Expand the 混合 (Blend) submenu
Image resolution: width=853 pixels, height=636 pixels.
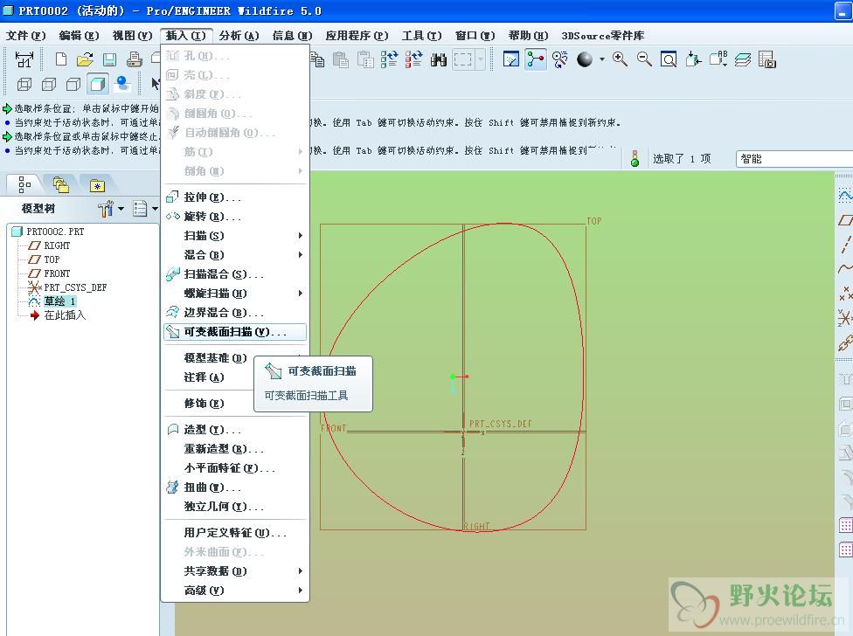click(235, 255)
